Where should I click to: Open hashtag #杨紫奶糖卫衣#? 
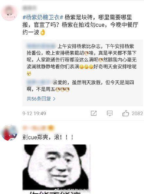[43, 17]
